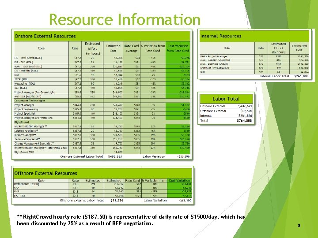Select the 'Cost Variation from Rate Card' onshore header
The image size is (318, 238).
coord(178,48)
